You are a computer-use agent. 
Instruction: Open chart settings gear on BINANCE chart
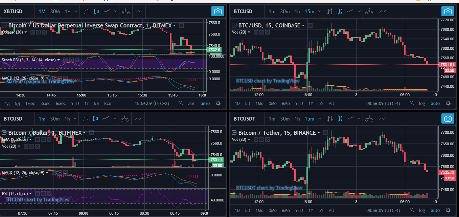coord(448,210)
